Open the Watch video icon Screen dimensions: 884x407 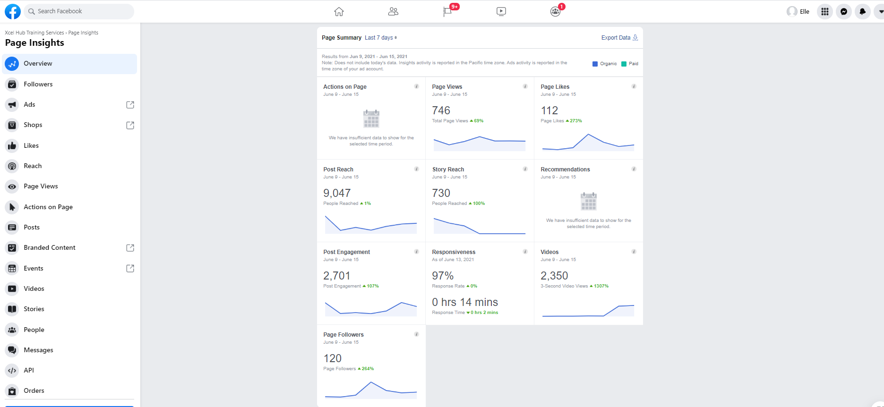pos(501,11)
